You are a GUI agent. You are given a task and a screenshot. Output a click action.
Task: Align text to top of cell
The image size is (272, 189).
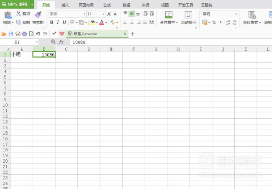click(125, 13)
